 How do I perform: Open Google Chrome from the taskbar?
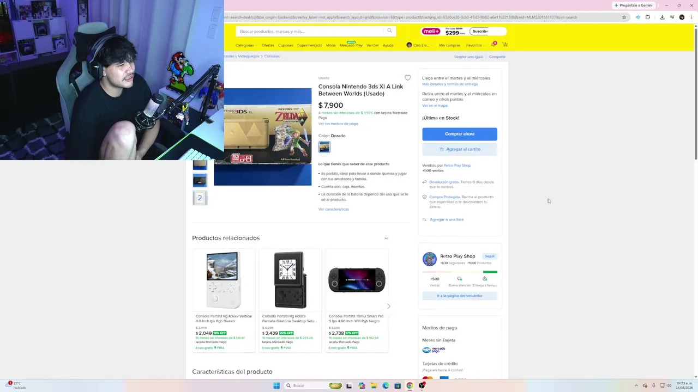pyautogui.click(x=410, y=385)
